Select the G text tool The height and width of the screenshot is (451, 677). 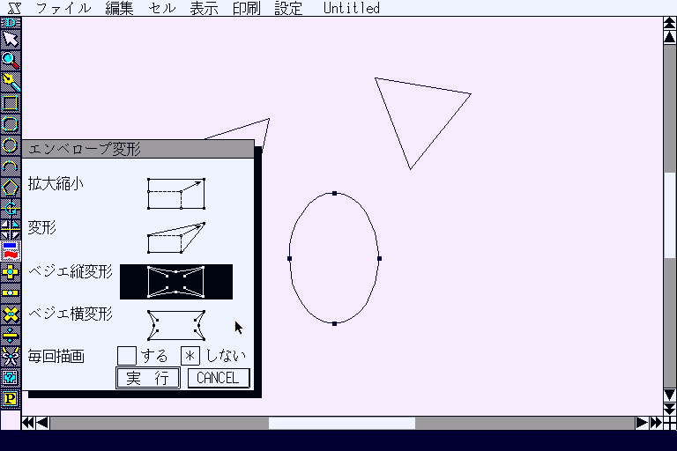(x=11, y=209)
